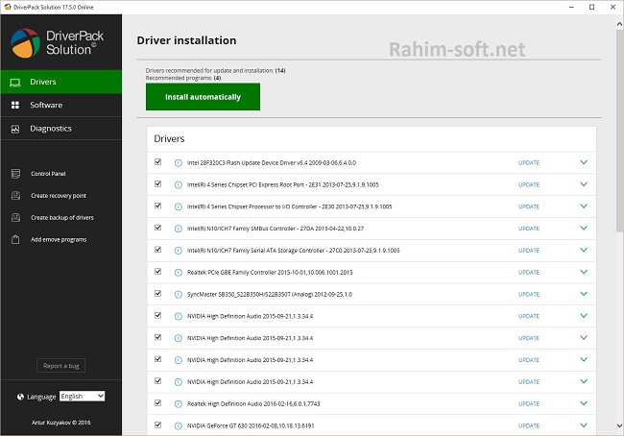The image size is (624, 436).
Task: Click the globe icon beside Language
Action: point(20,397)
